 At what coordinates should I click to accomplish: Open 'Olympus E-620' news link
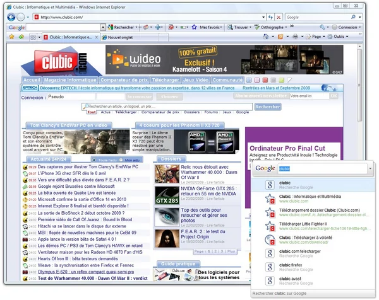[x=86, y=272]
